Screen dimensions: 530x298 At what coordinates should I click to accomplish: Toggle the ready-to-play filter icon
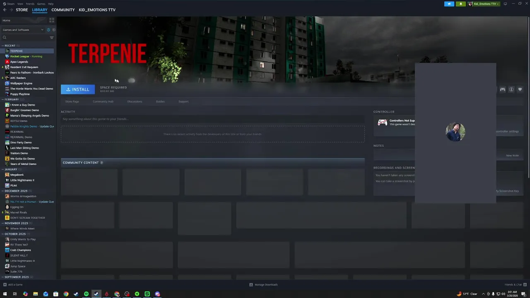(53, 30)
